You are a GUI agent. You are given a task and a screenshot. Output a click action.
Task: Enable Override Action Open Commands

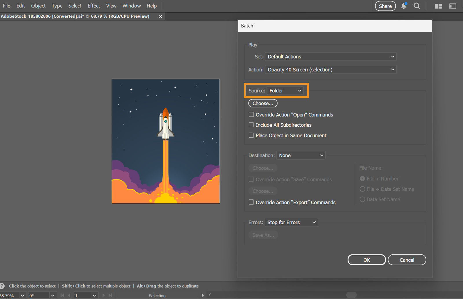(x=251, y=114)
